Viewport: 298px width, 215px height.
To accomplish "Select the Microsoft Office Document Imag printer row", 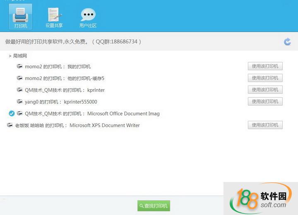I will [x=92, y=113].
